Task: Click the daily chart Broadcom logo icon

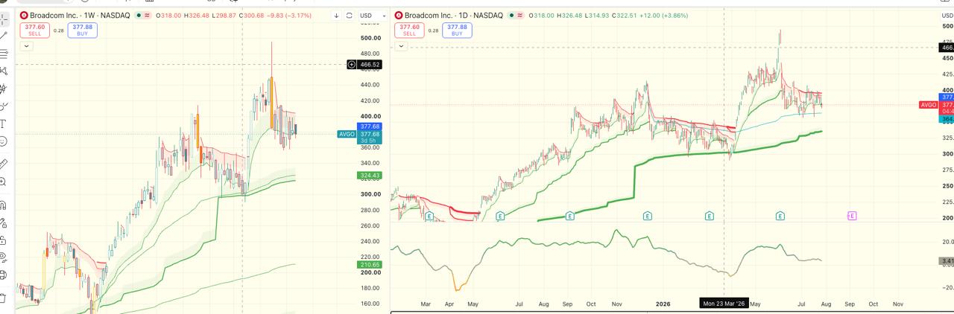Action: [x=399, y=15]
